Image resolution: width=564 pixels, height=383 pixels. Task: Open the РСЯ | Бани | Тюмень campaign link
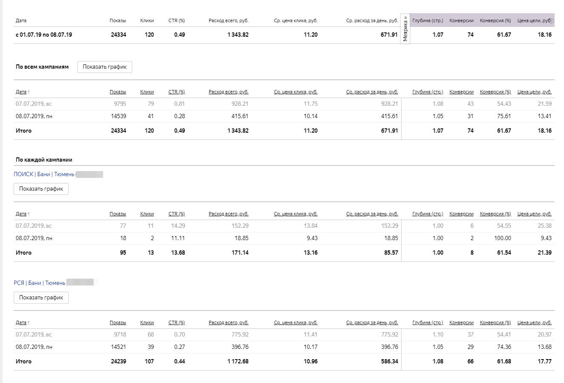pos(40,283)
